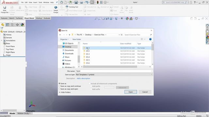Screen dimensions: 209x117
Task: Open the File menu
Action: [x=22, y=2]
